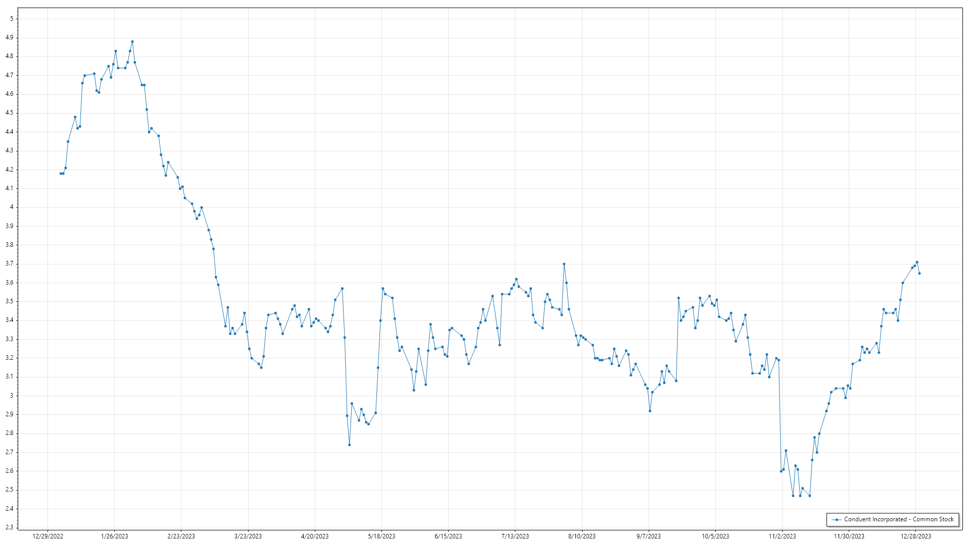Click the highest data point near 4.9
970x545 pixels.
[132, 42]
